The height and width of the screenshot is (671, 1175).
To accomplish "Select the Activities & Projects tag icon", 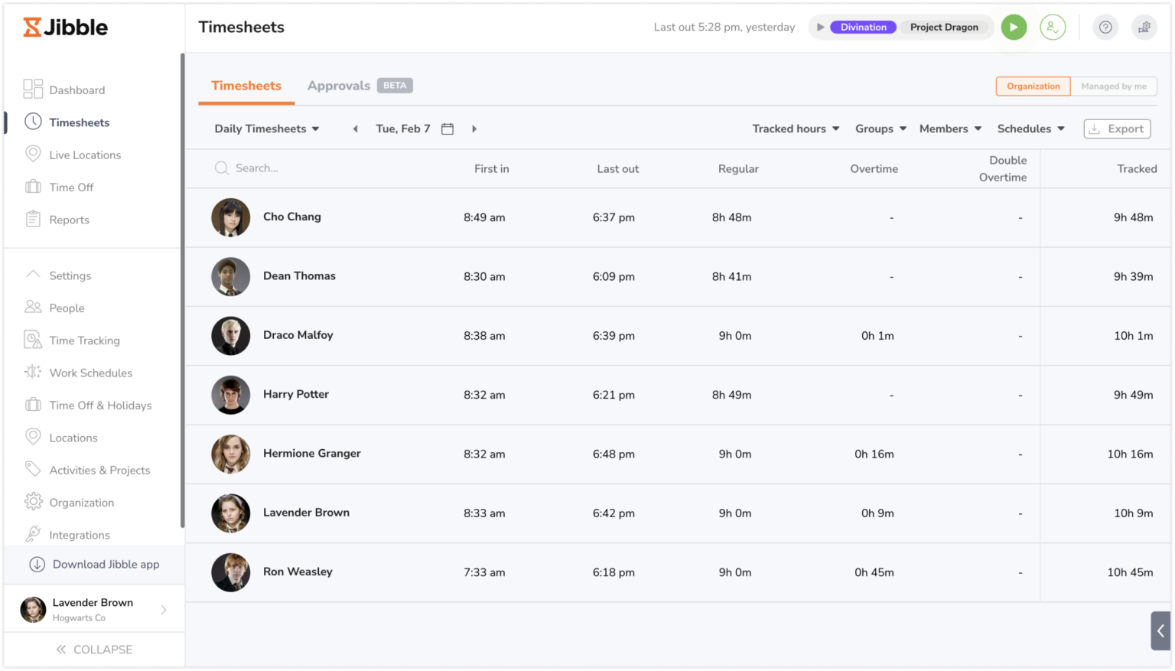I will 33,469.
